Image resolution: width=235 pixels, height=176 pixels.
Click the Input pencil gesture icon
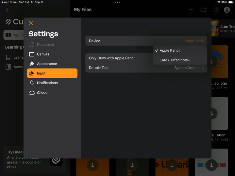click(32, 73)
